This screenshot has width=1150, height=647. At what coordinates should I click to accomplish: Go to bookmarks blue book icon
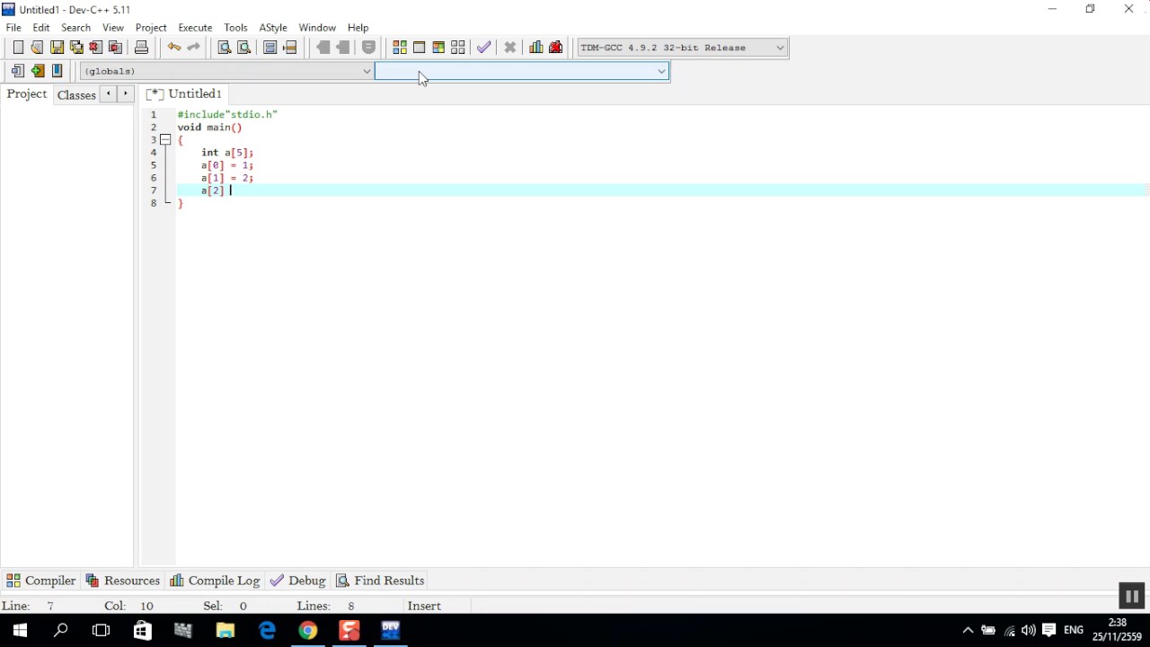(x=57, y=71)
